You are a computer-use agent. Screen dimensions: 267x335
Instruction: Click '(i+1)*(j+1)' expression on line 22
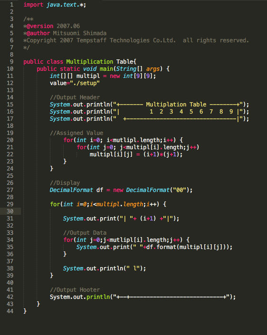pyautogui.click(x=162, y=154)
